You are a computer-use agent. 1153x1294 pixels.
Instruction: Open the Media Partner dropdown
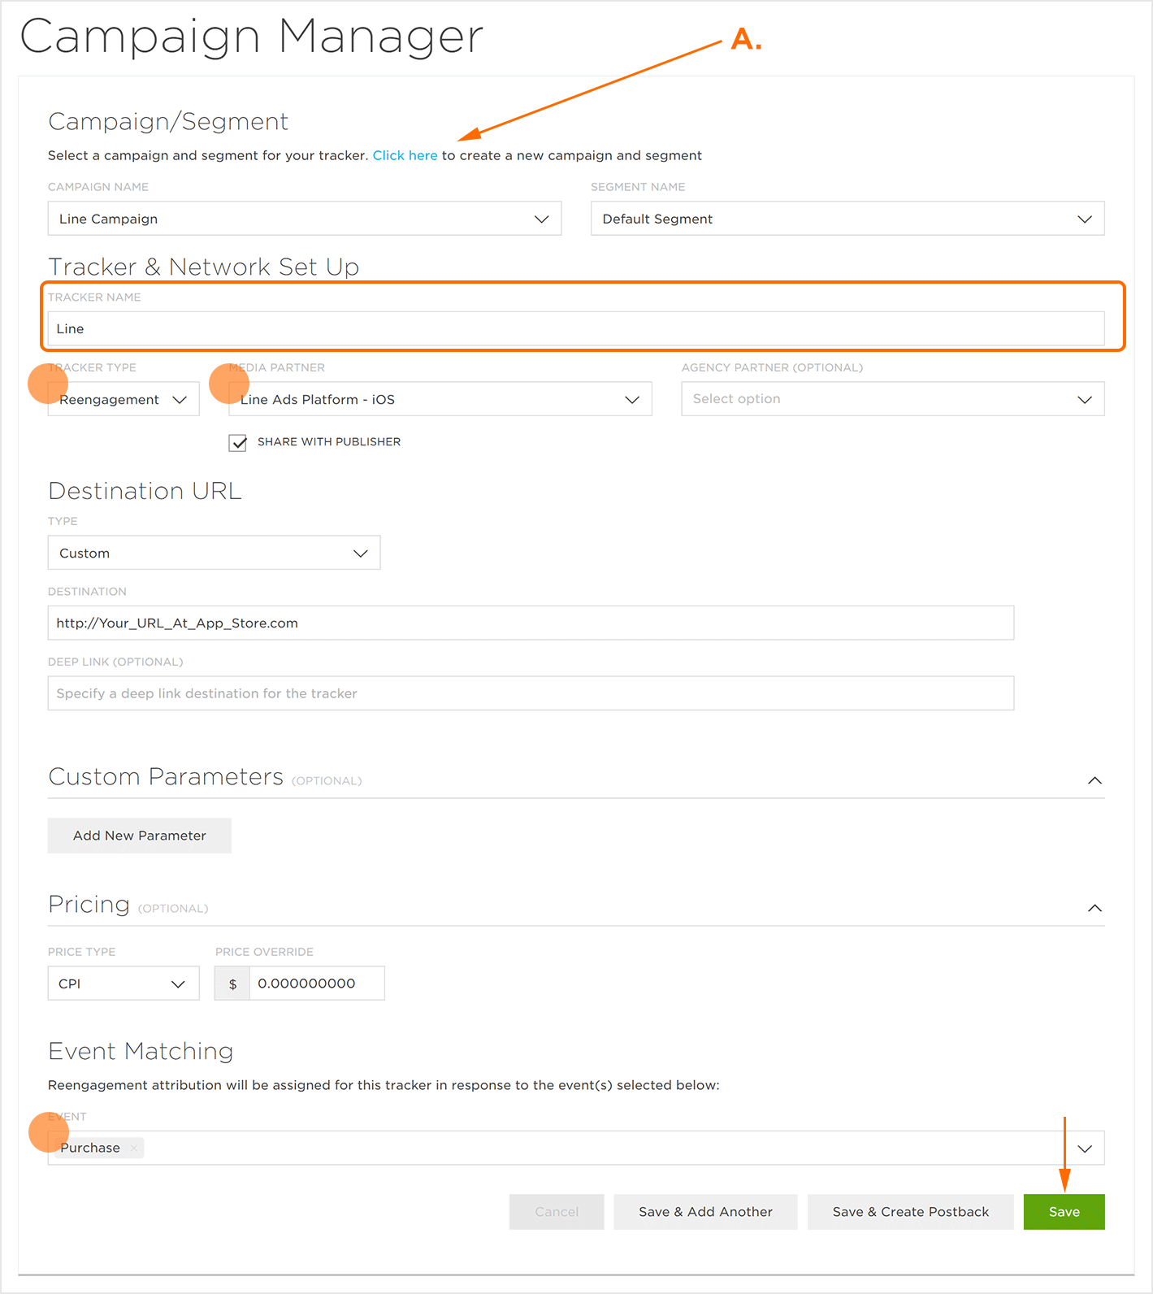440,399
